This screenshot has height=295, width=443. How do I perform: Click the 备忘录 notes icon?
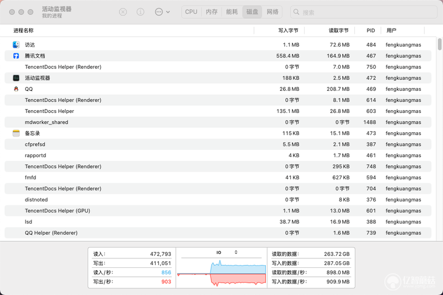pyautogui.click(x=16, y=133)
